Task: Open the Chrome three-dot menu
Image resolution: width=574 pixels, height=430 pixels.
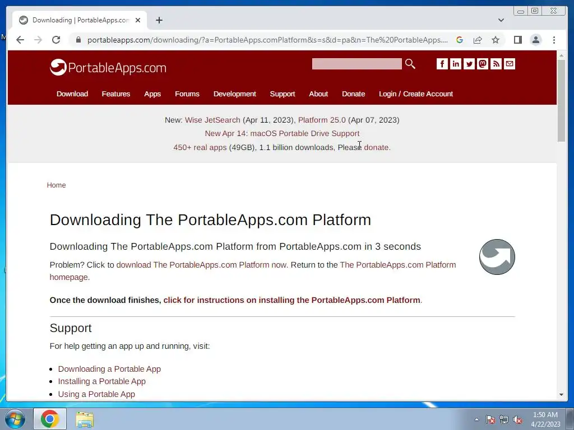Action: click(554, 40)
